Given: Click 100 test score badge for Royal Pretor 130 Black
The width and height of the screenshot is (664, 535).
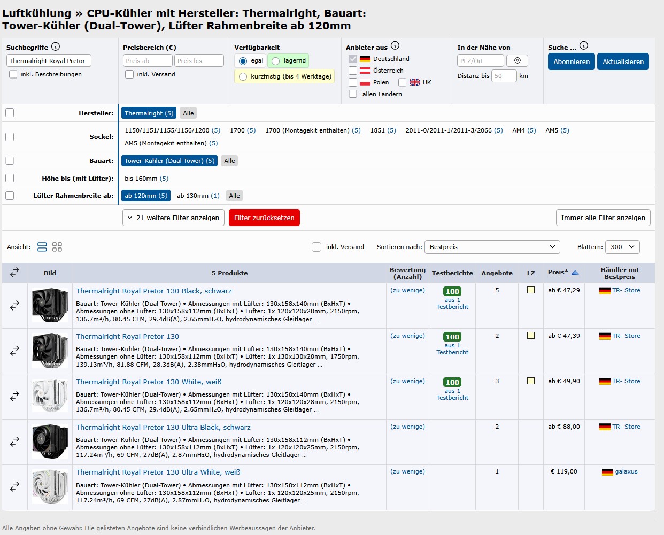Looking at the screenshot, I should pos(452,291).
